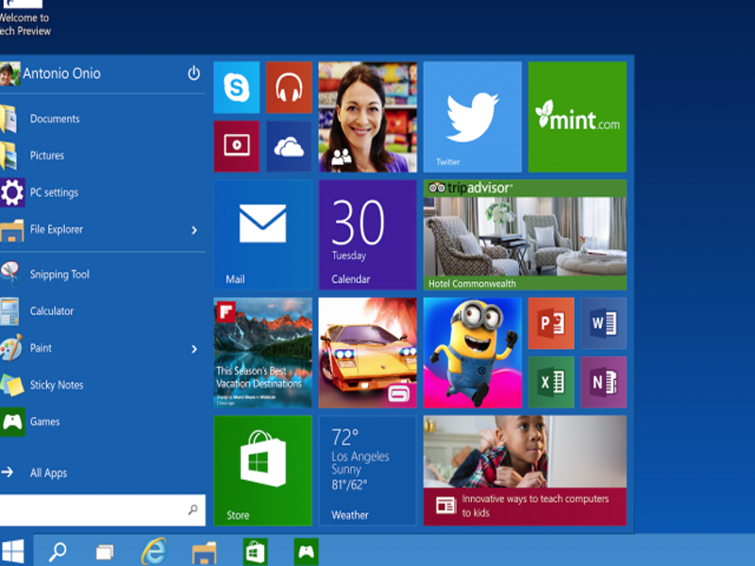Open Xbox Games from the taskbar

[306, 551]
